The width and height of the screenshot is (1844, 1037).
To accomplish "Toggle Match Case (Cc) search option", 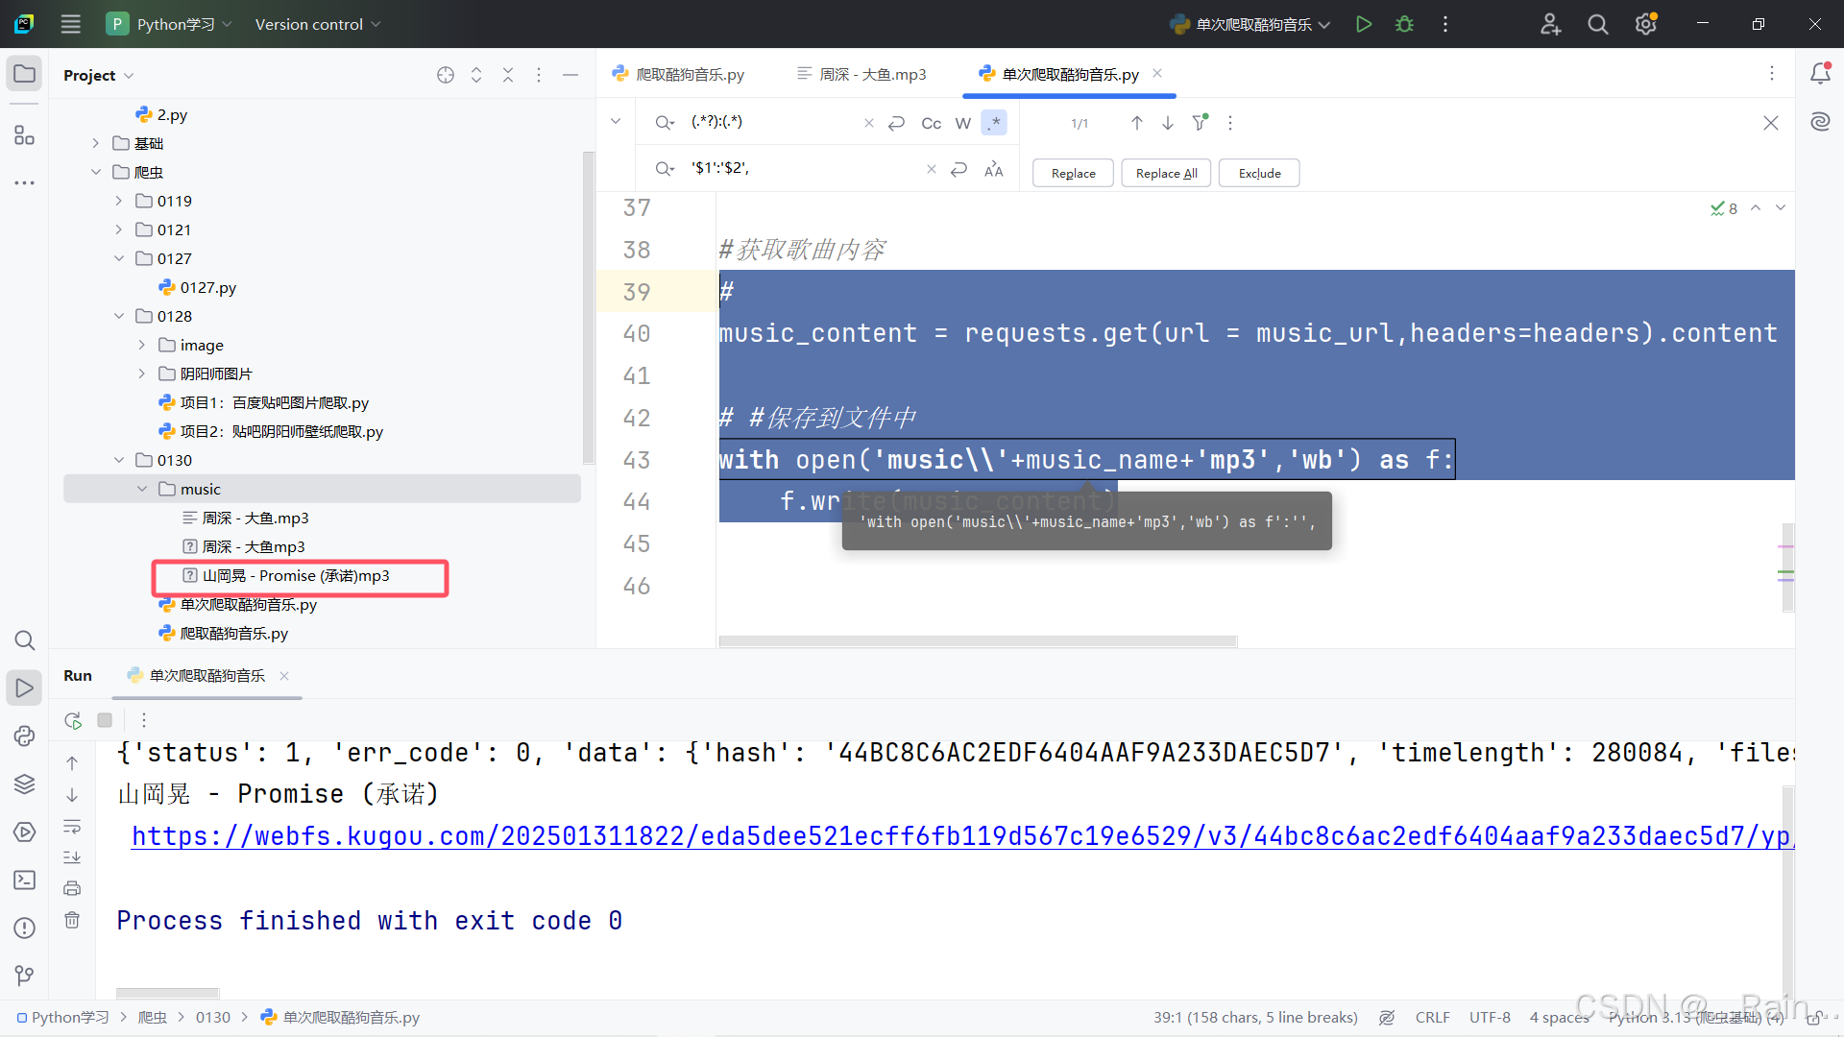I will 931,123.
